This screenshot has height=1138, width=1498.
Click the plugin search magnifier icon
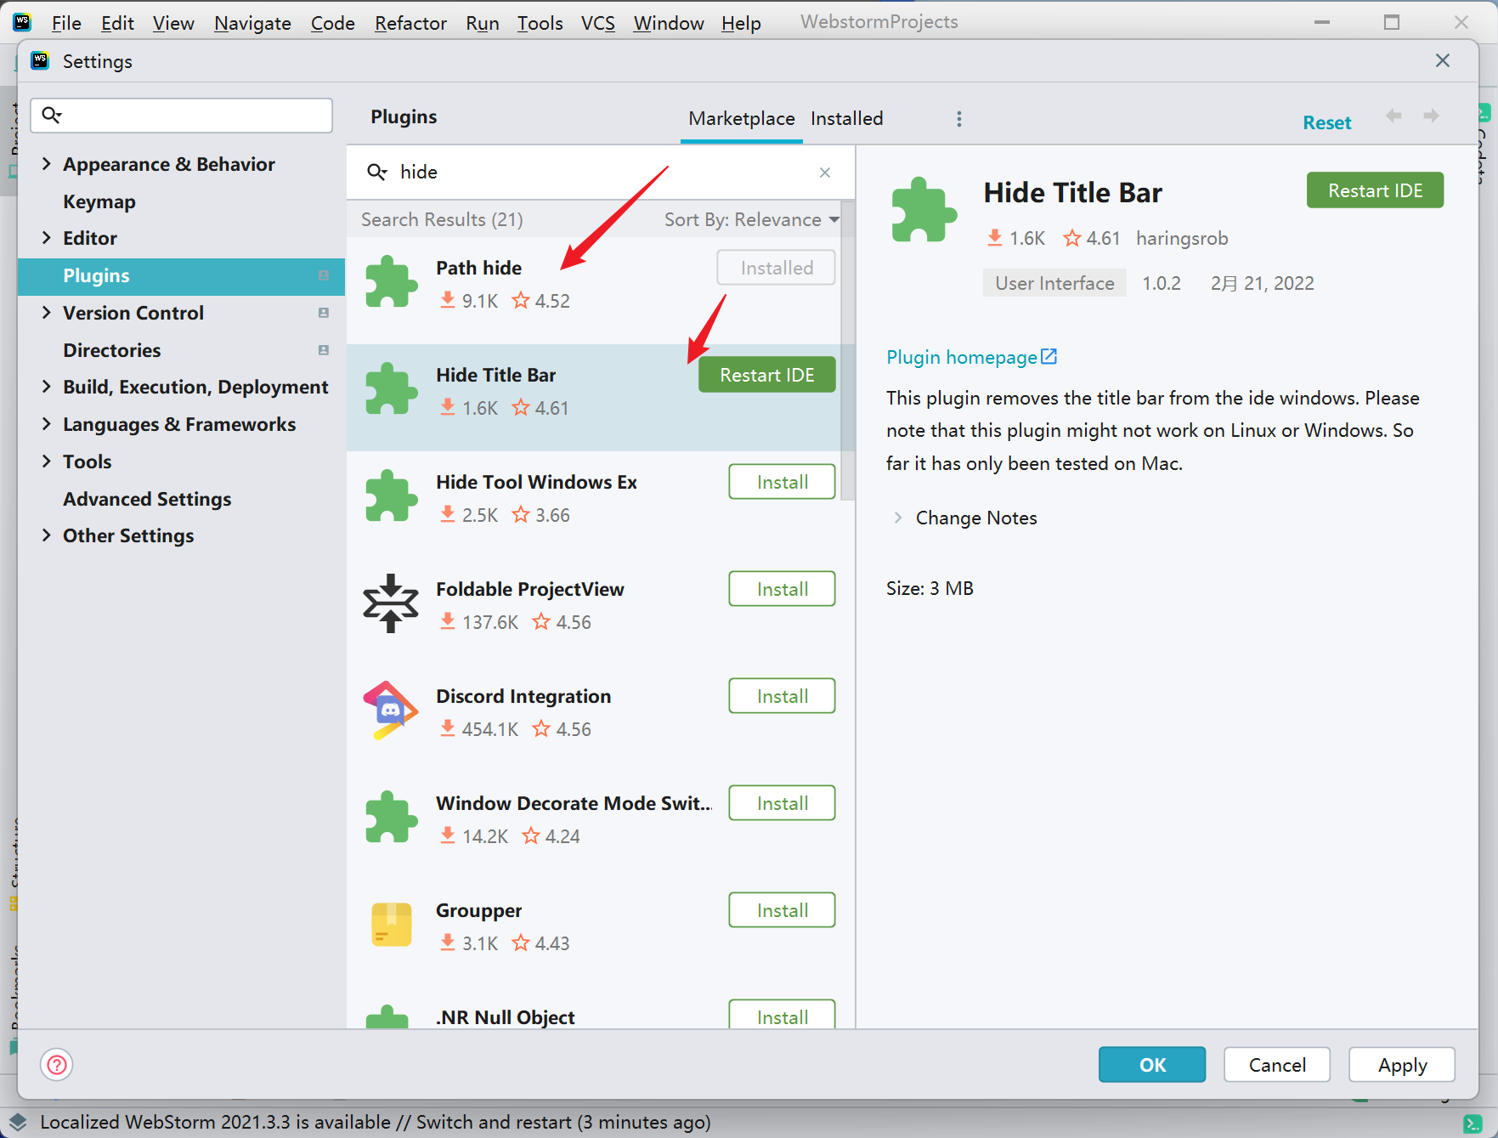[377, 173]
